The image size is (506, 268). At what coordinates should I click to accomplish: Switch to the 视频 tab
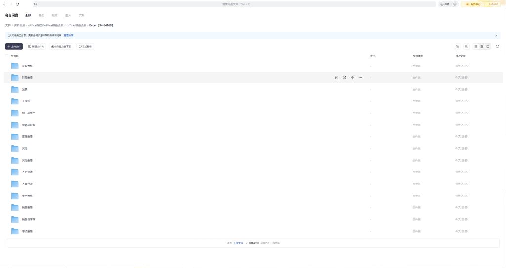(55, 15)
